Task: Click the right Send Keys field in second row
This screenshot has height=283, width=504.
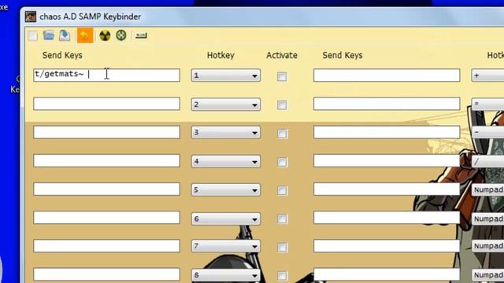Action: [x=387, y=104]
